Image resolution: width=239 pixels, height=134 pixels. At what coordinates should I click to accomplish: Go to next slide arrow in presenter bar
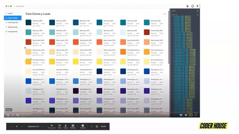22,127
